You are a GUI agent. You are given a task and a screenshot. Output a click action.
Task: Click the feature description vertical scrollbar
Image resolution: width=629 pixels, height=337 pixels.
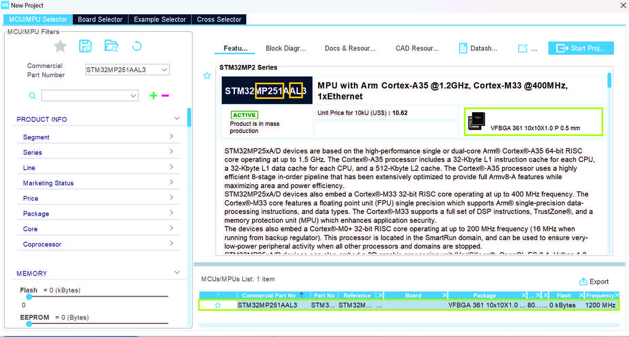coord(609,80)
